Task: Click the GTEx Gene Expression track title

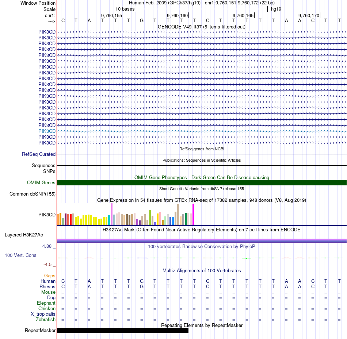Action: tap(202, 200)
